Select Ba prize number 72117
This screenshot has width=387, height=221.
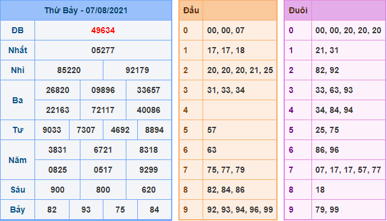click(103, 110)
